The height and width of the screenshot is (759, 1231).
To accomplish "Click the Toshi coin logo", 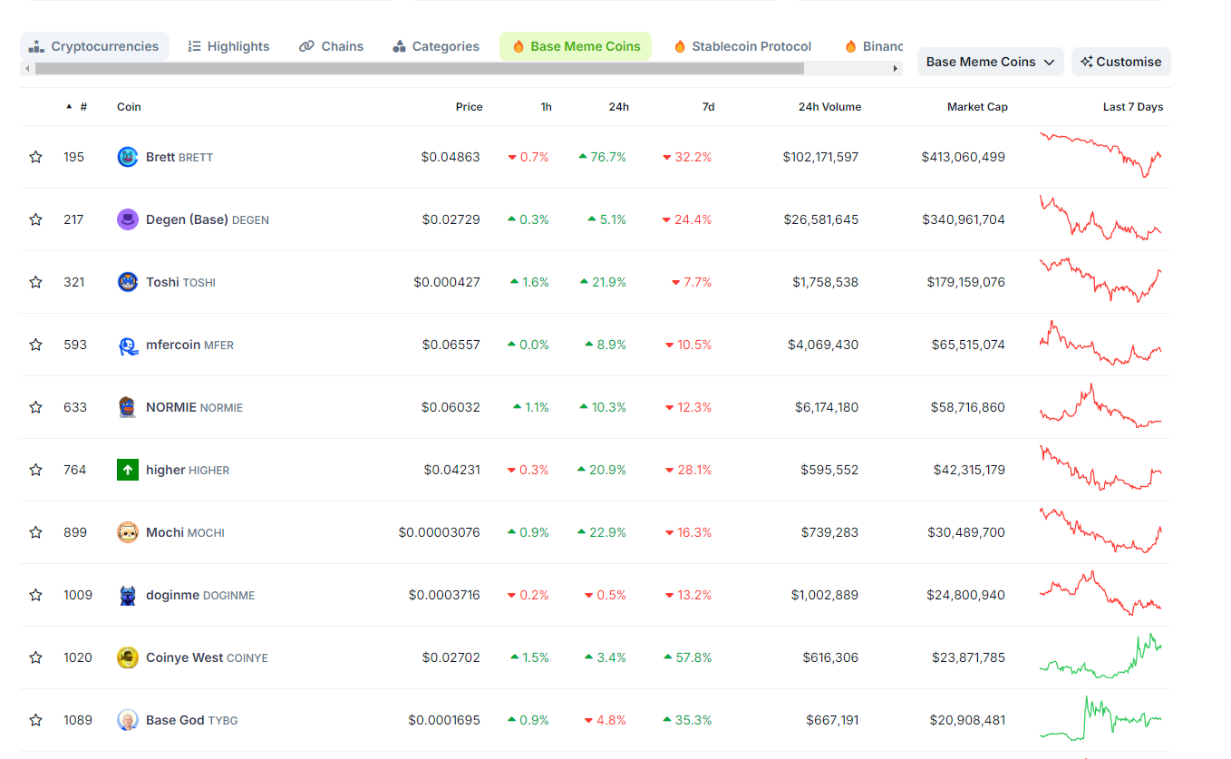I will click(x=128, y=282).
